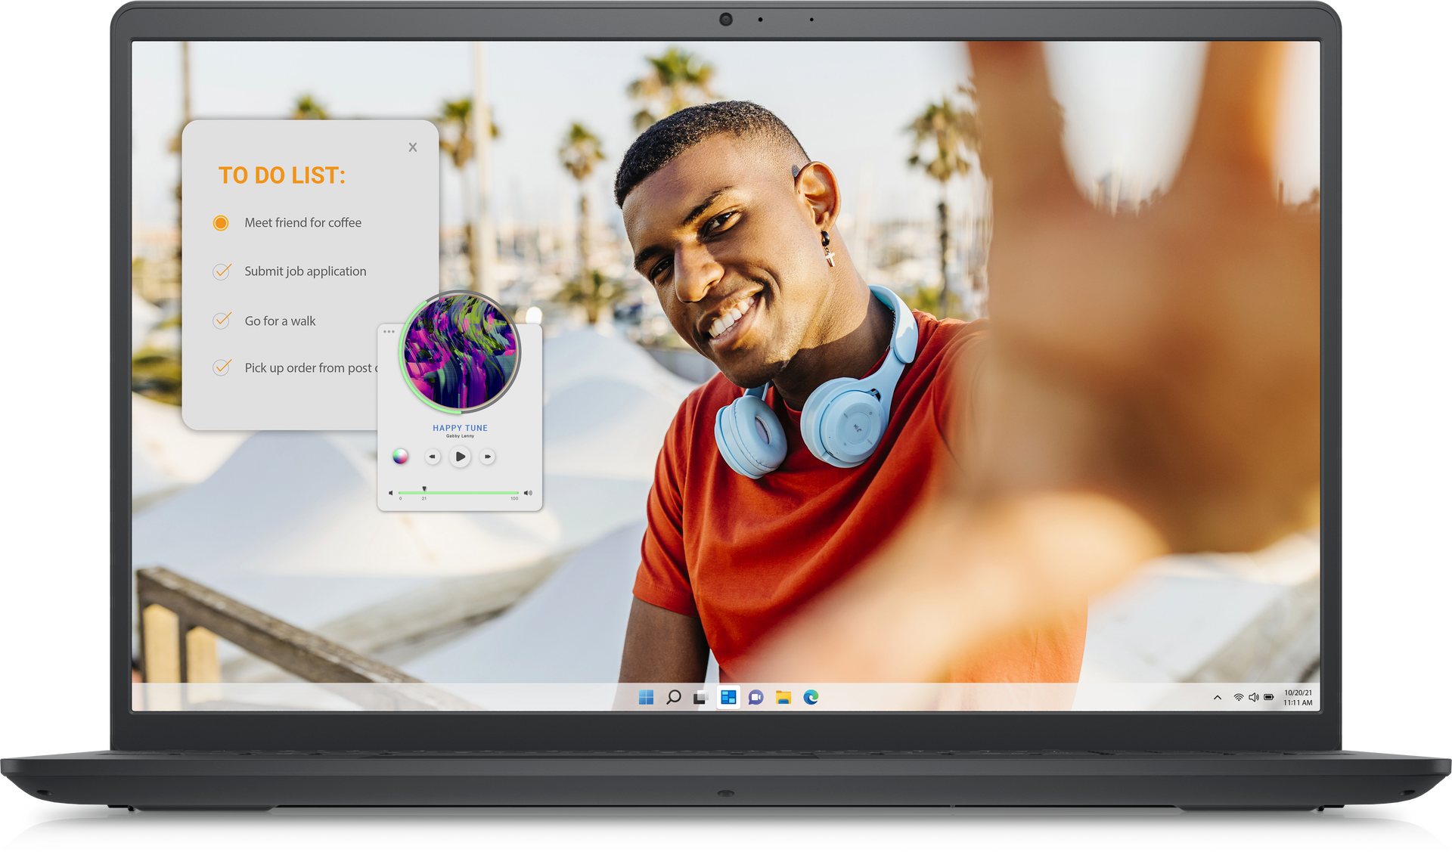Open Task View on the taskbar
The width and height of the screenshot is (1452, 852).
click(700, 697)
